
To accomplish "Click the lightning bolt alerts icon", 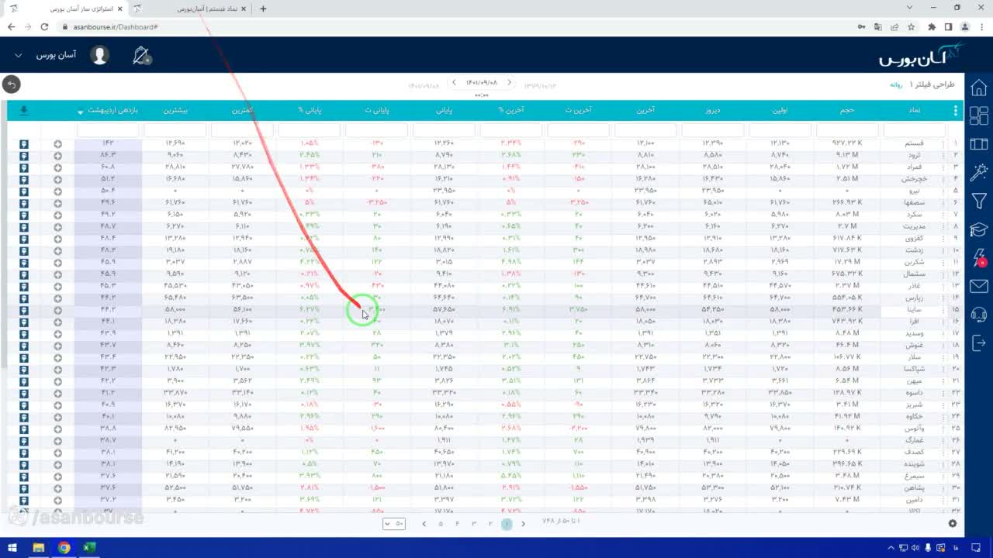I will click(979, 258).
